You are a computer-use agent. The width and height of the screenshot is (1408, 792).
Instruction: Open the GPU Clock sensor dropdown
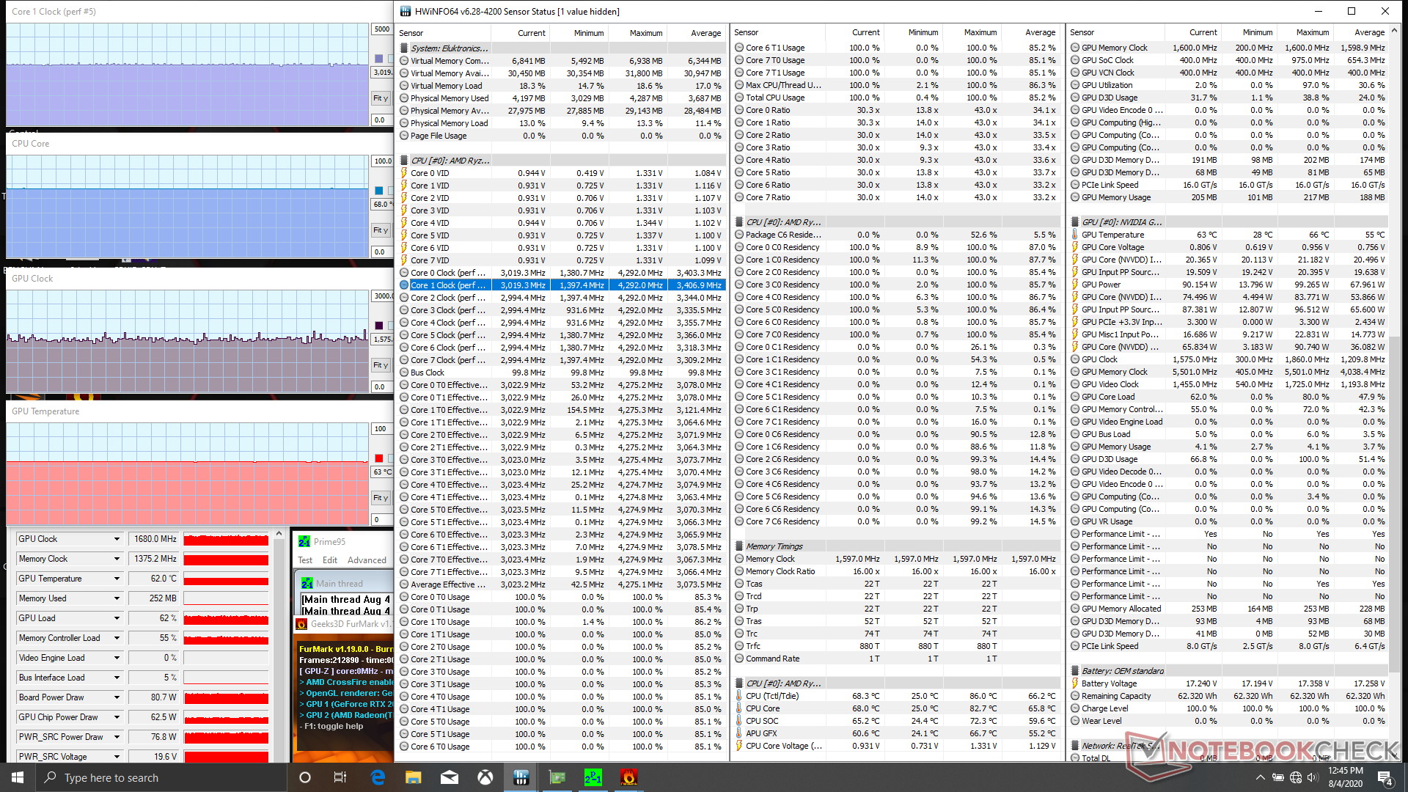coord(117,539)
